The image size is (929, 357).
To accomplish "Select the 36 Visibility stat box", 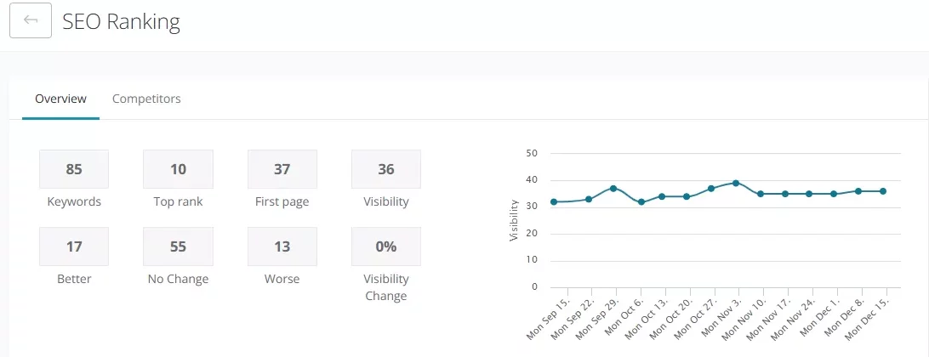I will pos(386,169).
